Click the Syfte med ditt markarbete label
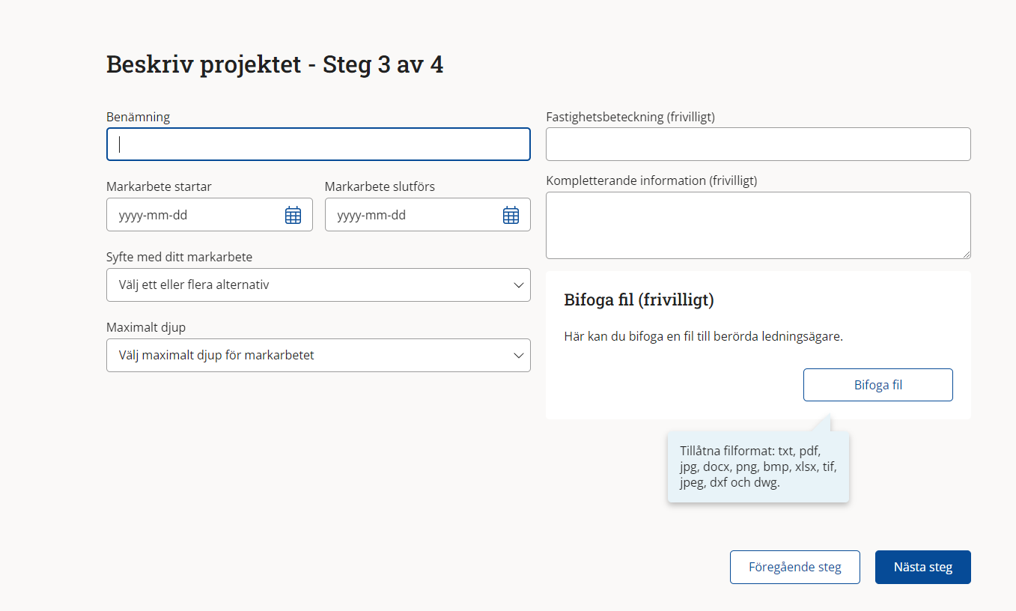1016x611 pixels. coord(180,257)
